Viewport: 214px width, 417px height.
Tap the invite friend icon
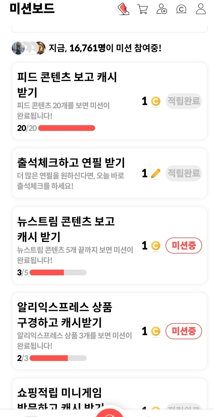162,9
